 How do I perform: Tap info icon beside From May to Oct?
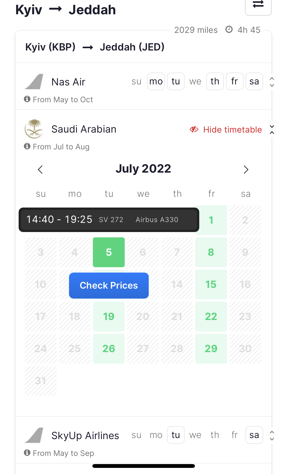tap(27, 99)
